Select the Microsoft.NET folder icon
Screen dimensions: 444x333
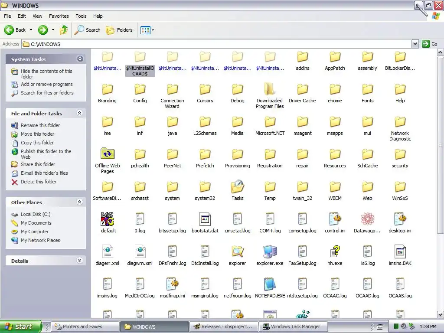270,122
